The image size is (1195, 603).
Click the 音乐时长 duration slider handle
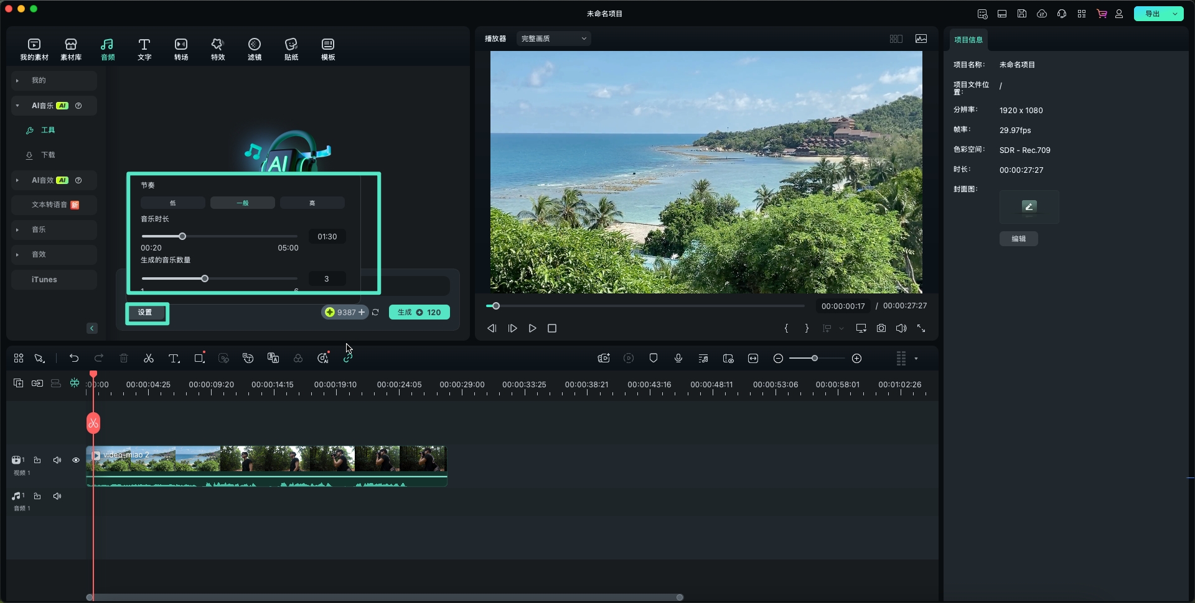pyautogui.click(x=182, y=236)
